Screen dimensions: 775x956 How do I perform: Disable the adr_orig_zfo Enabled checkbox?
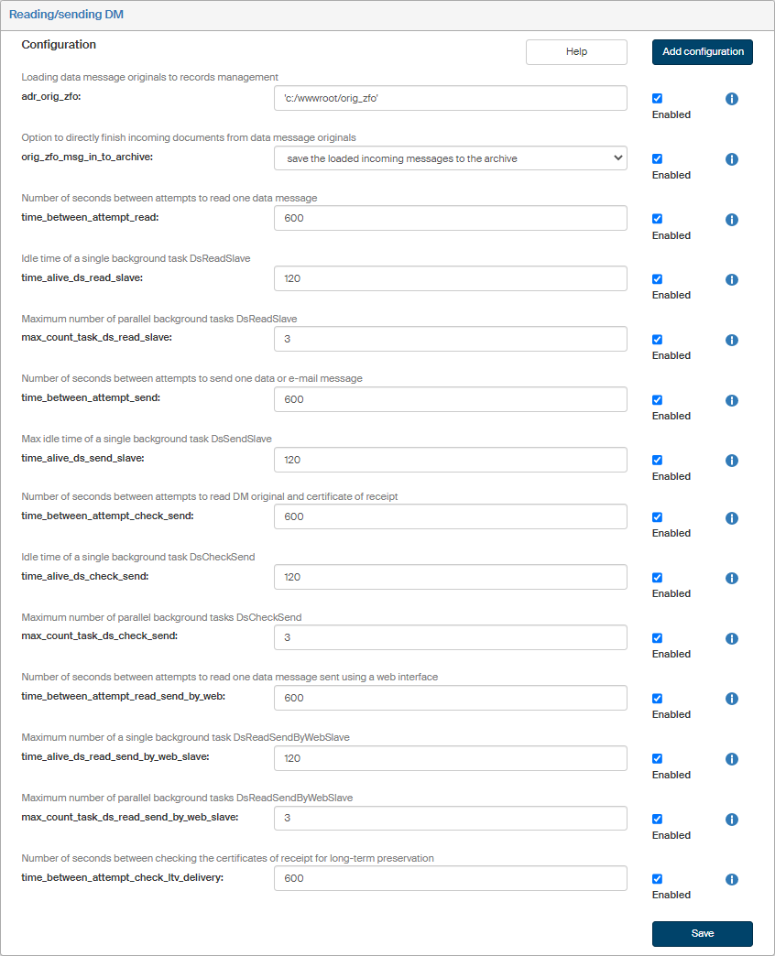coord(657,99)
